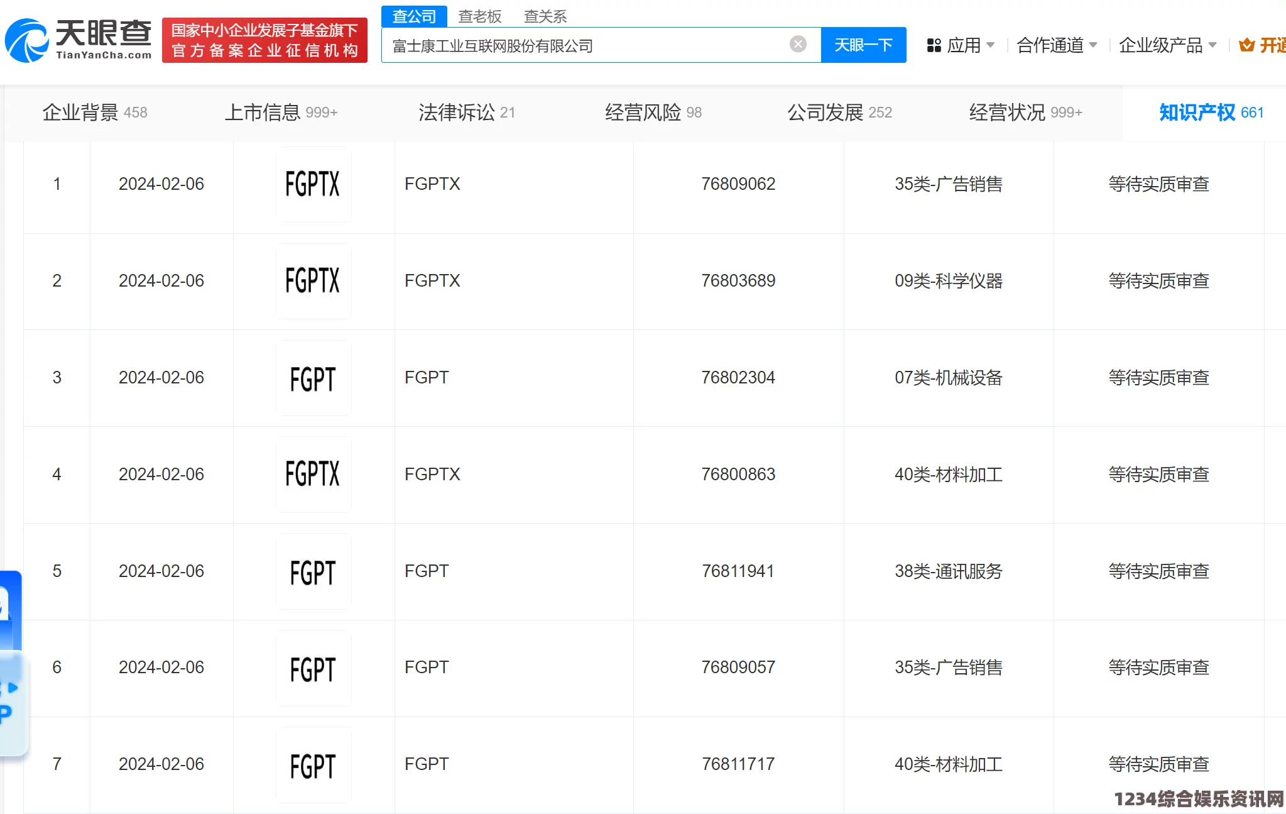This screenshot has height=814, width=1286.
Task: Click the VIP crown icon
Action: (1247, 45)
